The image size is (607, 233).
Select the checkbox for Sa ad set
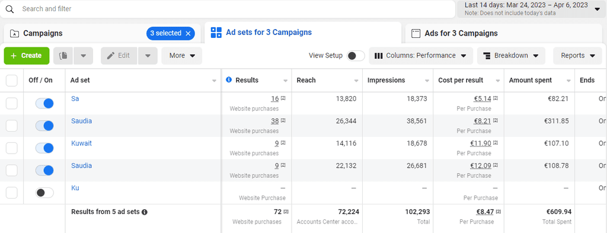click(x=12, y=103)
